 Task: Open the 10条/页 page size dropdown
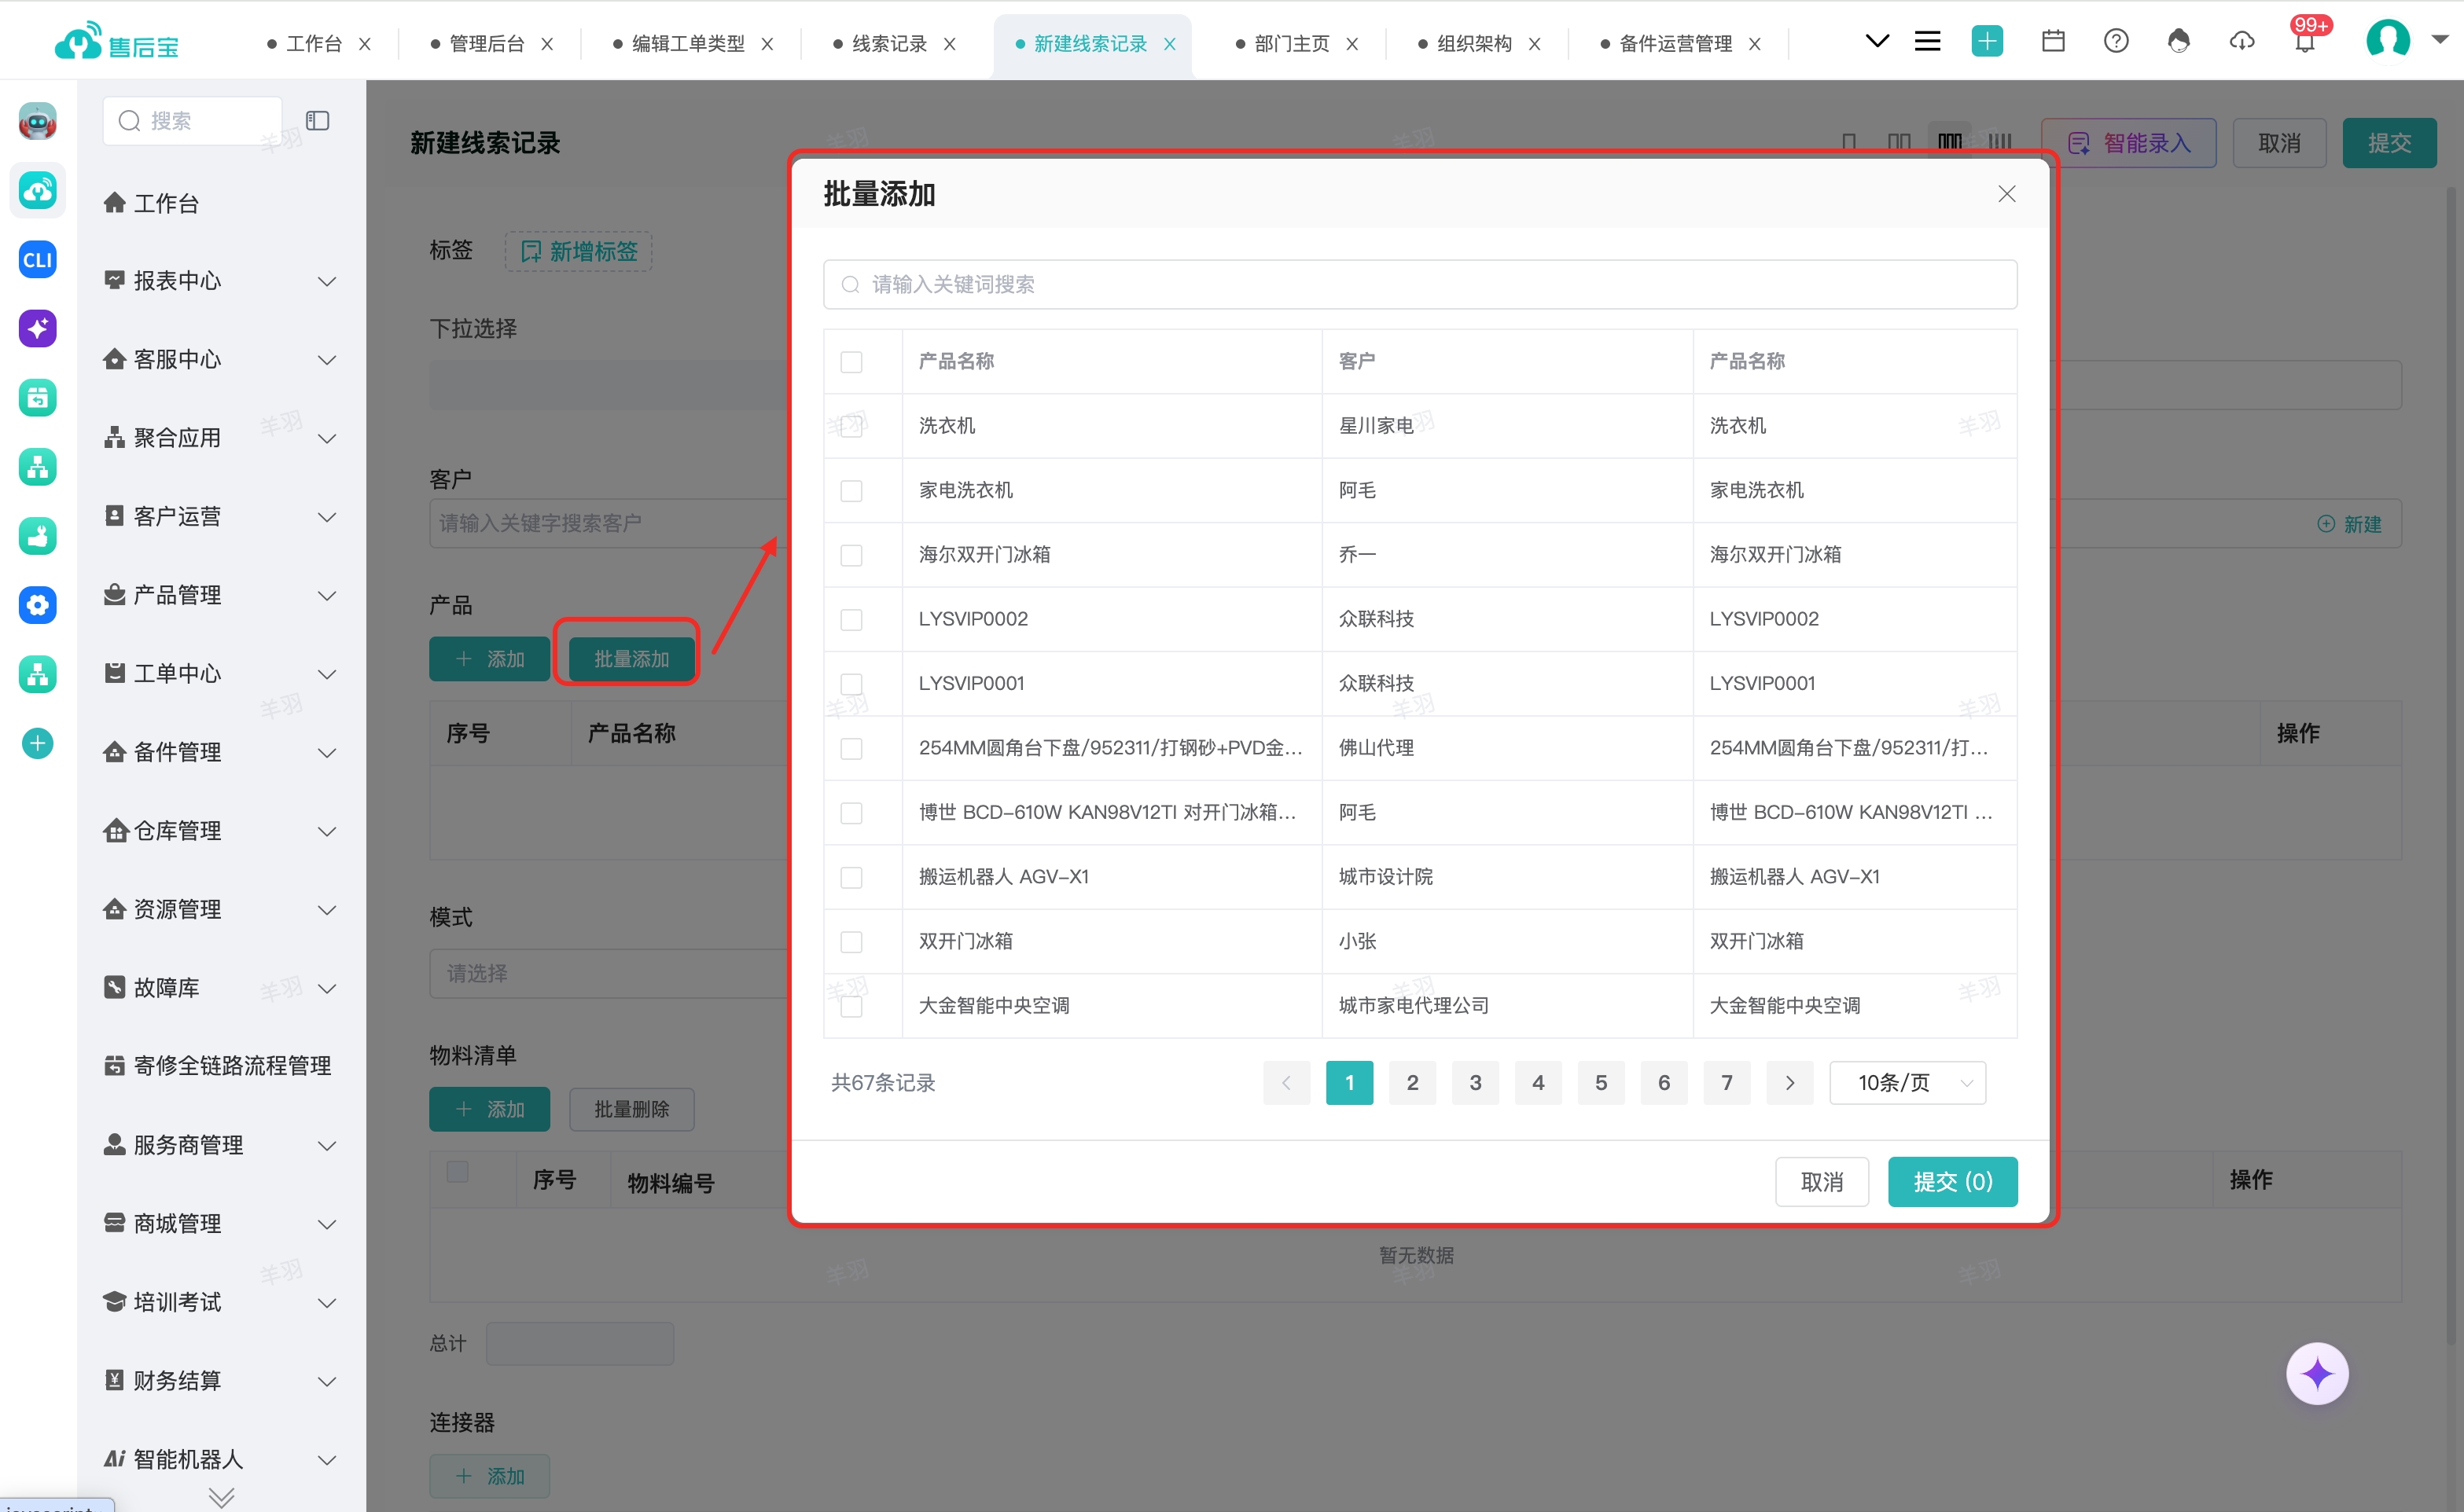1908,1083
